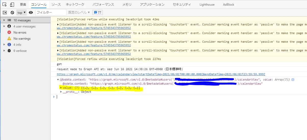This screenshot has width=307, height=140.
Task: Clear console with the ban icon
Action: point(12,12)
